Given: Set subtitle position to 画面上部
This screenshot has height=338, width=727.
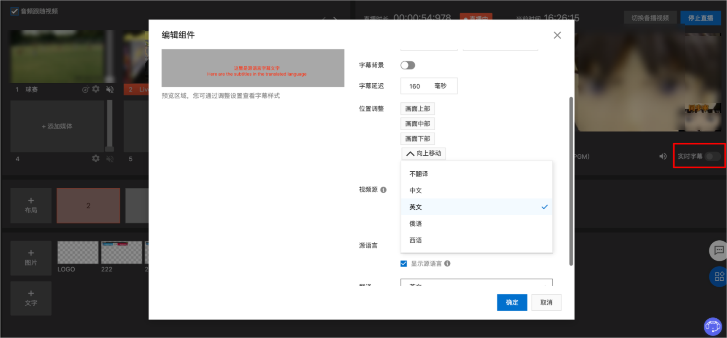Looking at the screenshot, I should (417, 109).
